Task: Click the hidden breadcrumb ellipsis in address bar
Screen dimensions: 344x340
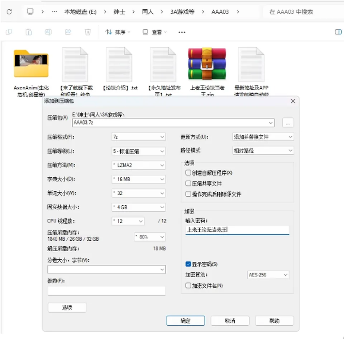Action: click(x=54, y=11)
